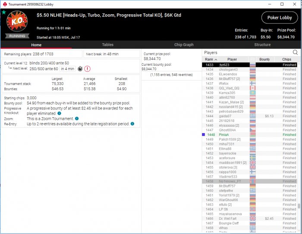Click the flag beside raippa1000
Image resolution: width=302 pixels, height=234 pixels.
[252, 172]
